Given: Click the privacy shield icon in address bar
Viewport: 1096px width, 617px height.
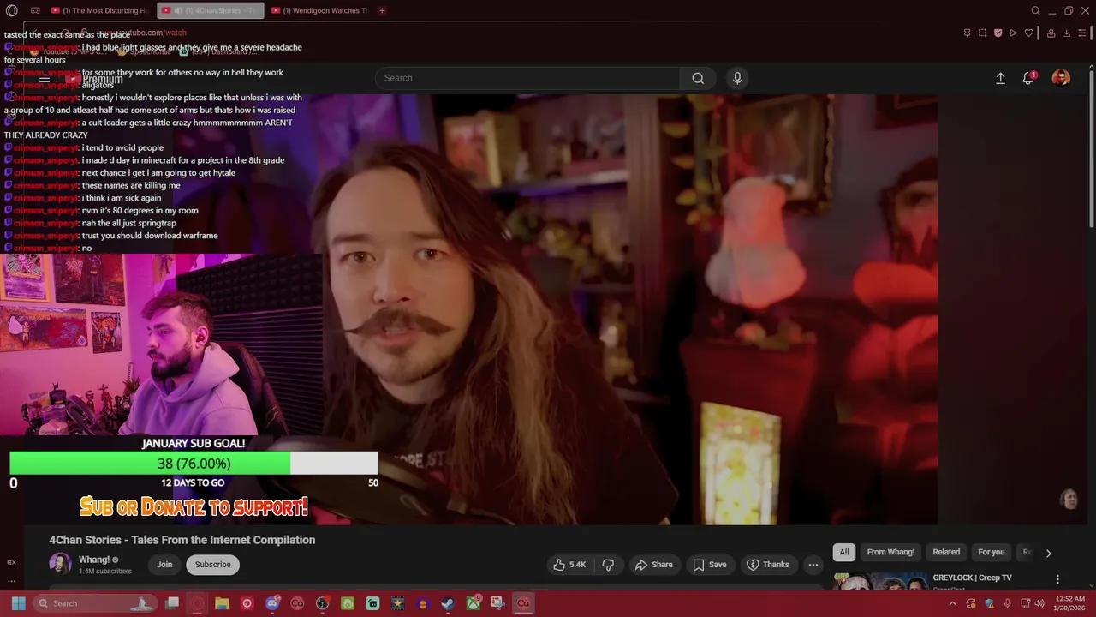Looking at the screenshot, I should (998, 33).
